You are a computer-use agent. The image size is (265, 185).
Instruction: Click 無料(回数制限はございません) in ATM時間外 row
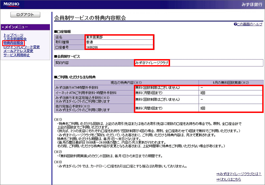point(158,88)
